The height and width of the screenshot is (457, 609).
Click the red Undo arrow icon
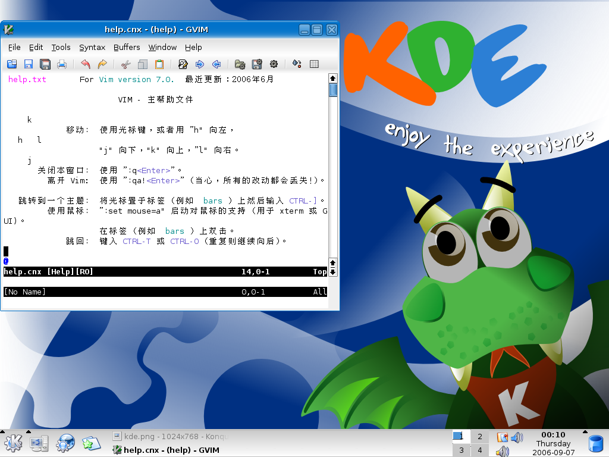[86, 64]
